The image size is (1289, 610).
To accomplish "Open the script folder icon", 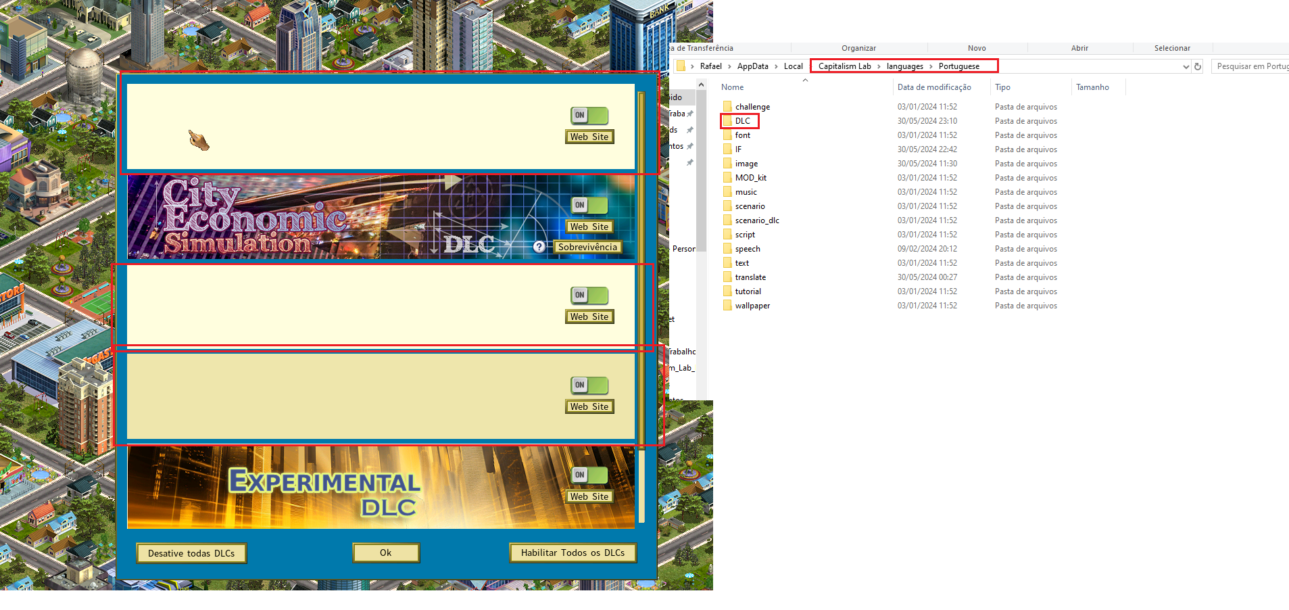I will (727, 234).
